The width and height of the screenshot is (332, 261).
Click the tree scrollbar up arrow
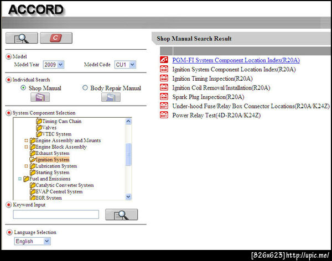[128, 121]
